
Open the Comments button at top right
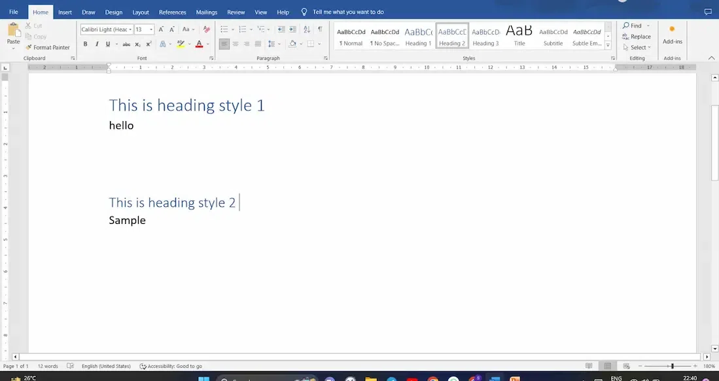708,12
